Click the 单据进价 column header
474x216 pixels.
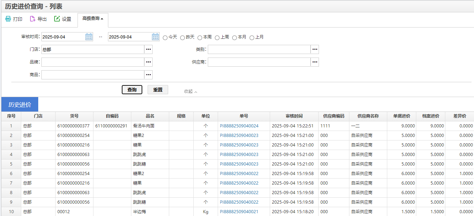(402, 116)
